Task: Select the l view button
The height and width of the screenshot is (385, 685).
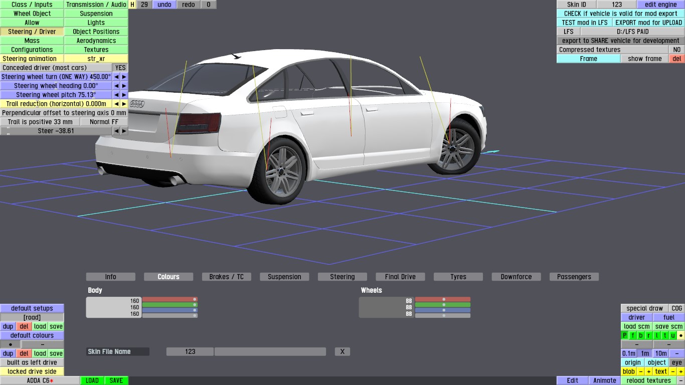Action: (x=657, y=335)
